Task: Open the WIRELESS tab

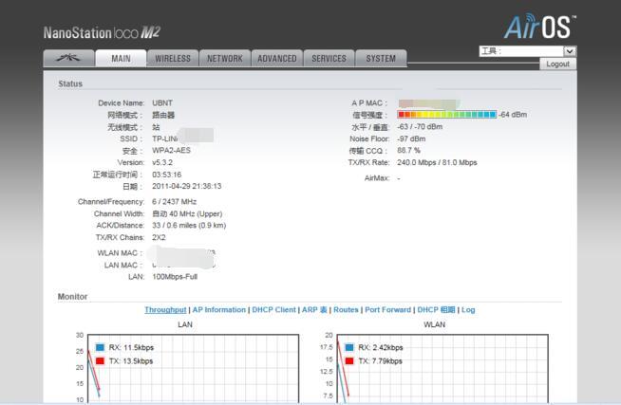Action: pos(173,58)
